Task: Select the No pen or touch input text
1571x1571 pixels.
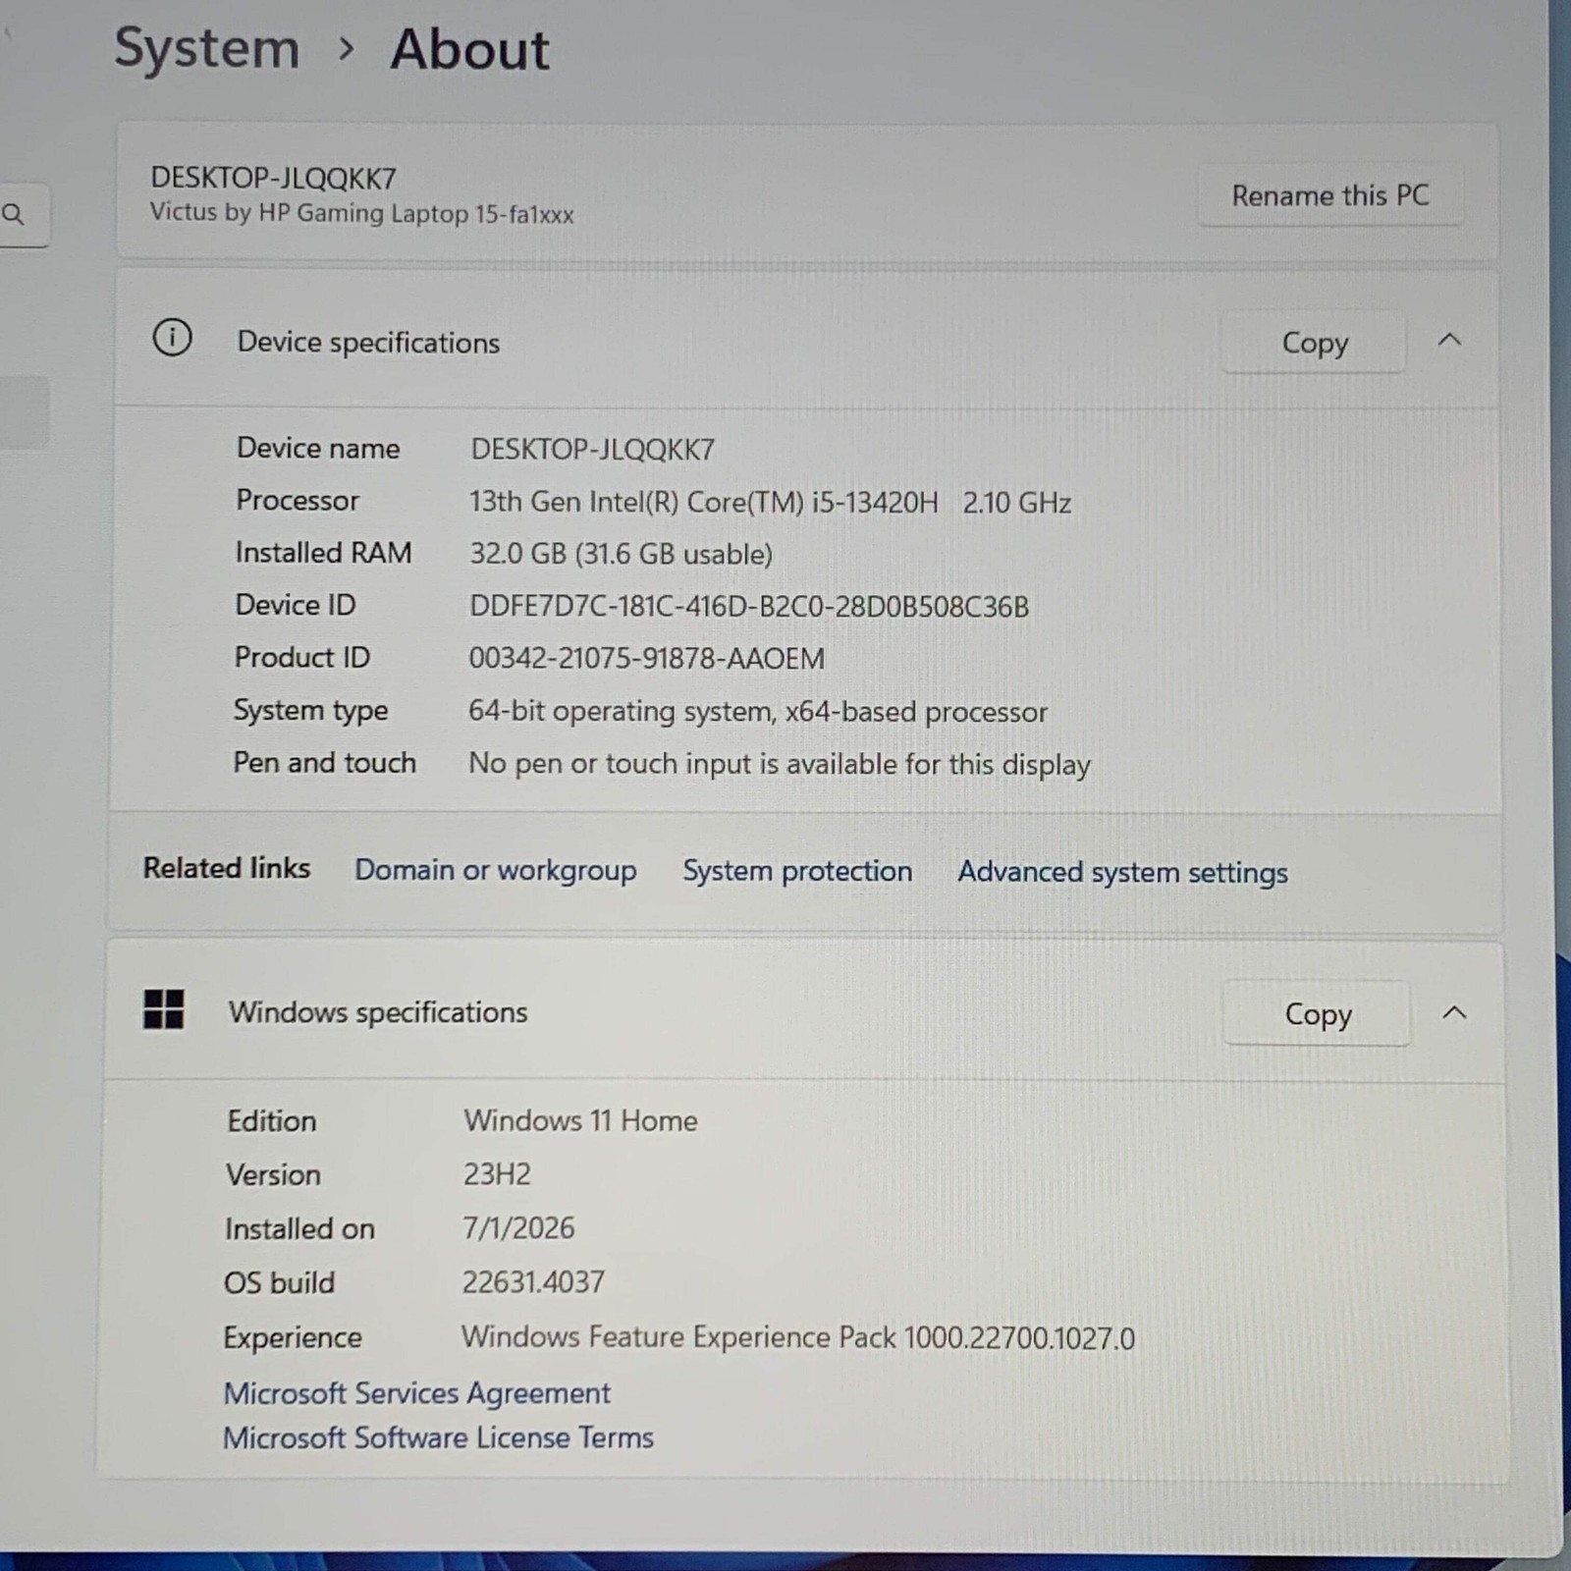Action: [x=780, y=764]
